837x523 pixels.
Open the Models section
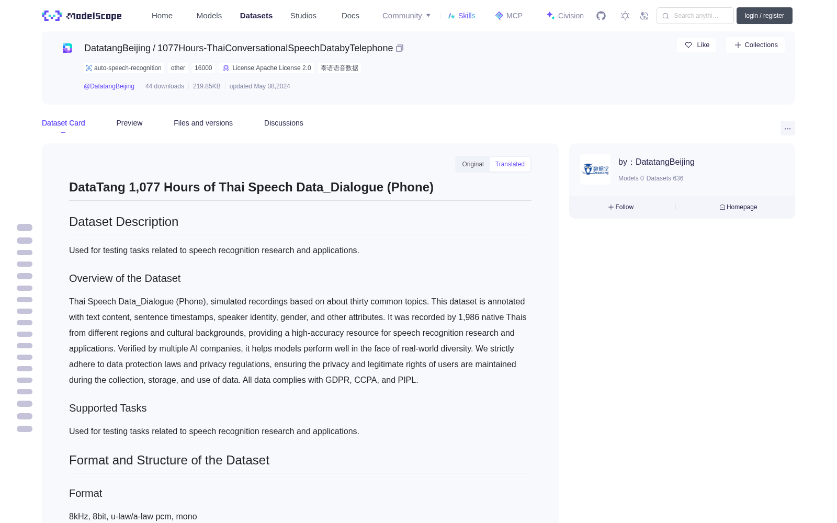point(209,16)
